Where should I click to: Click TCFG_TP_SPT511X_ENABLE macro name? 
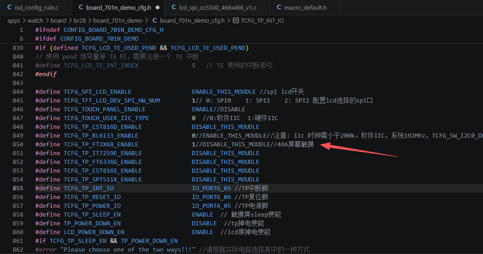coord(103,180)
